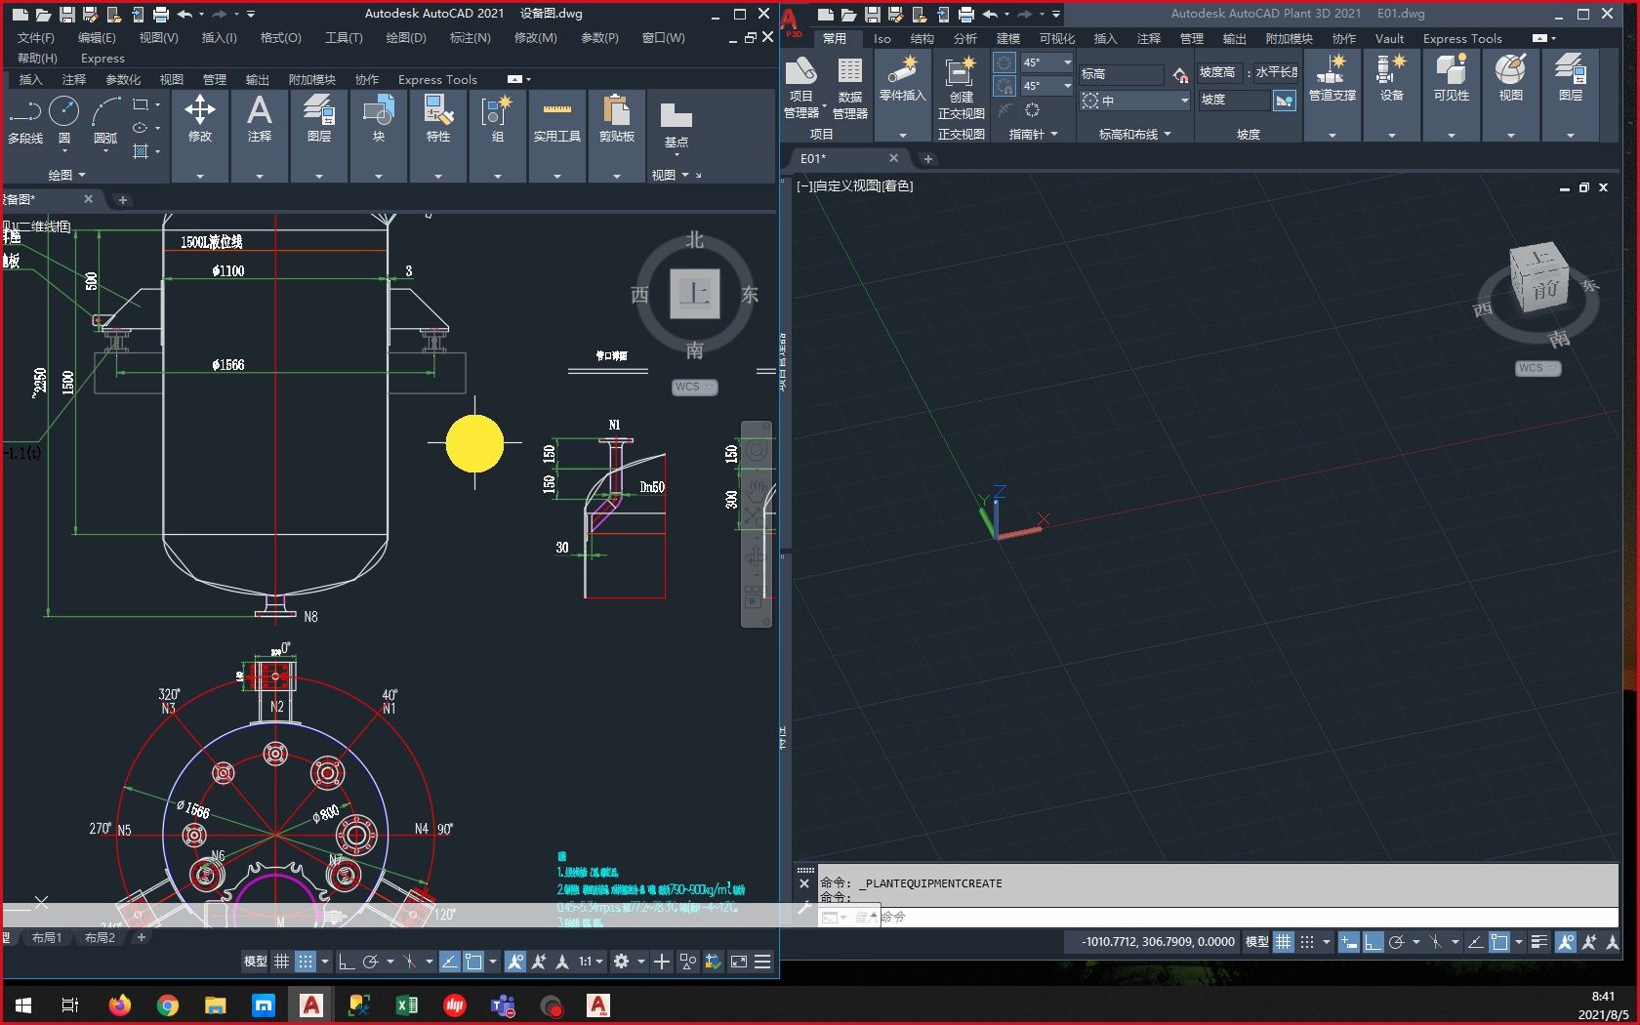Add new drawing tab next to E01*
Screen dimensions: 1640x1025
pyautogui.click(x=928, y=158)
